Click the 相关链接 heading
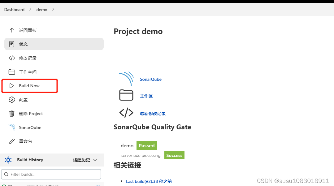The width and height of the screenshot is (334, 186). (x=128, y=165)
